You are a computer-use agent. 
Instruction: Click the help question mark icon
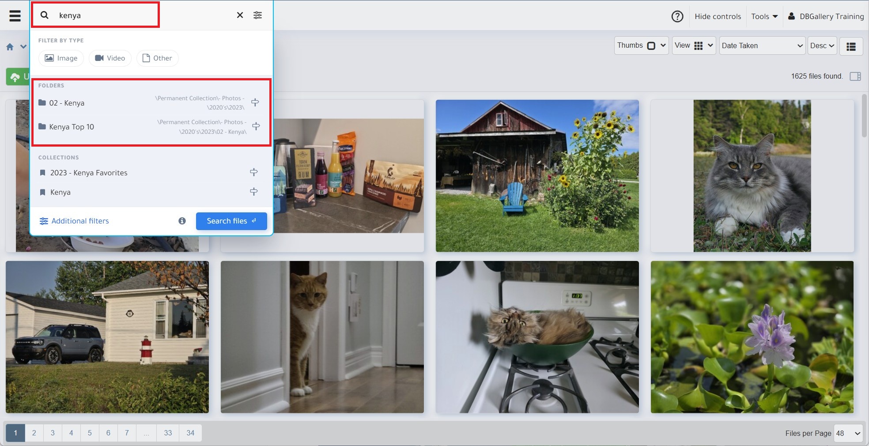[677, 16]
